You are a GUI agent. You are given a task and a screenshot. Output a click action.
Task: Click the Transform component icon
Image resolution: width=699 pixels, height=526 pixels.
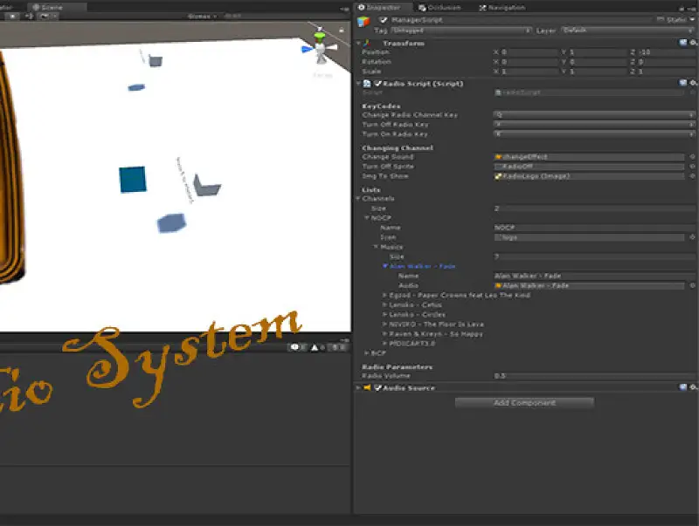(367, 43)
